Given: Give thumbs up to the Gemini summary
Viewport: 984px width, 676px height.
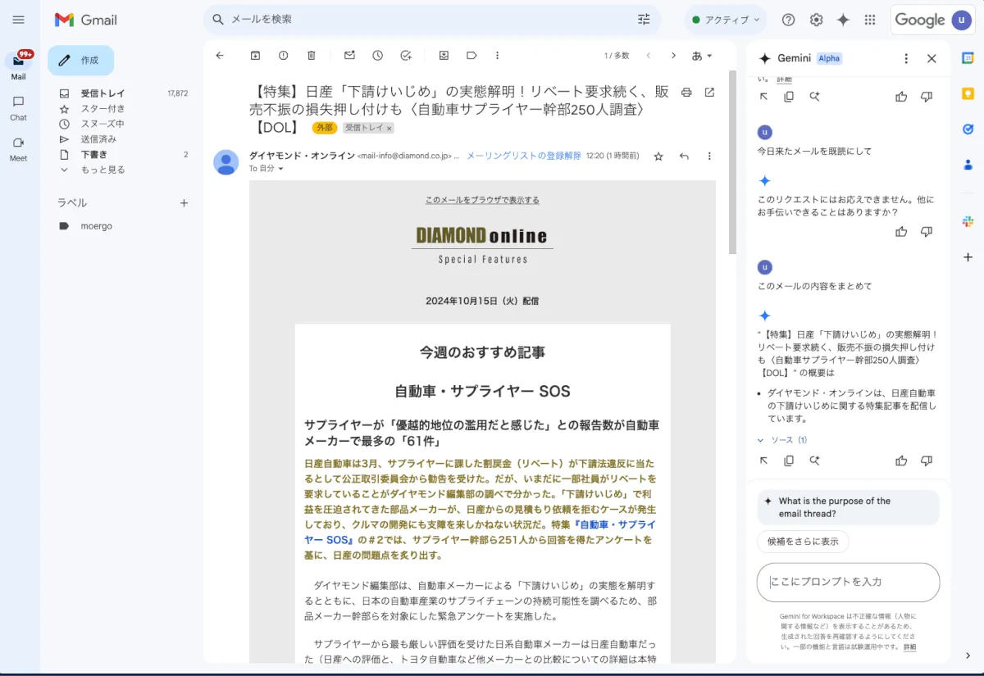Looking at the screenshot, I should coord(901,460).
